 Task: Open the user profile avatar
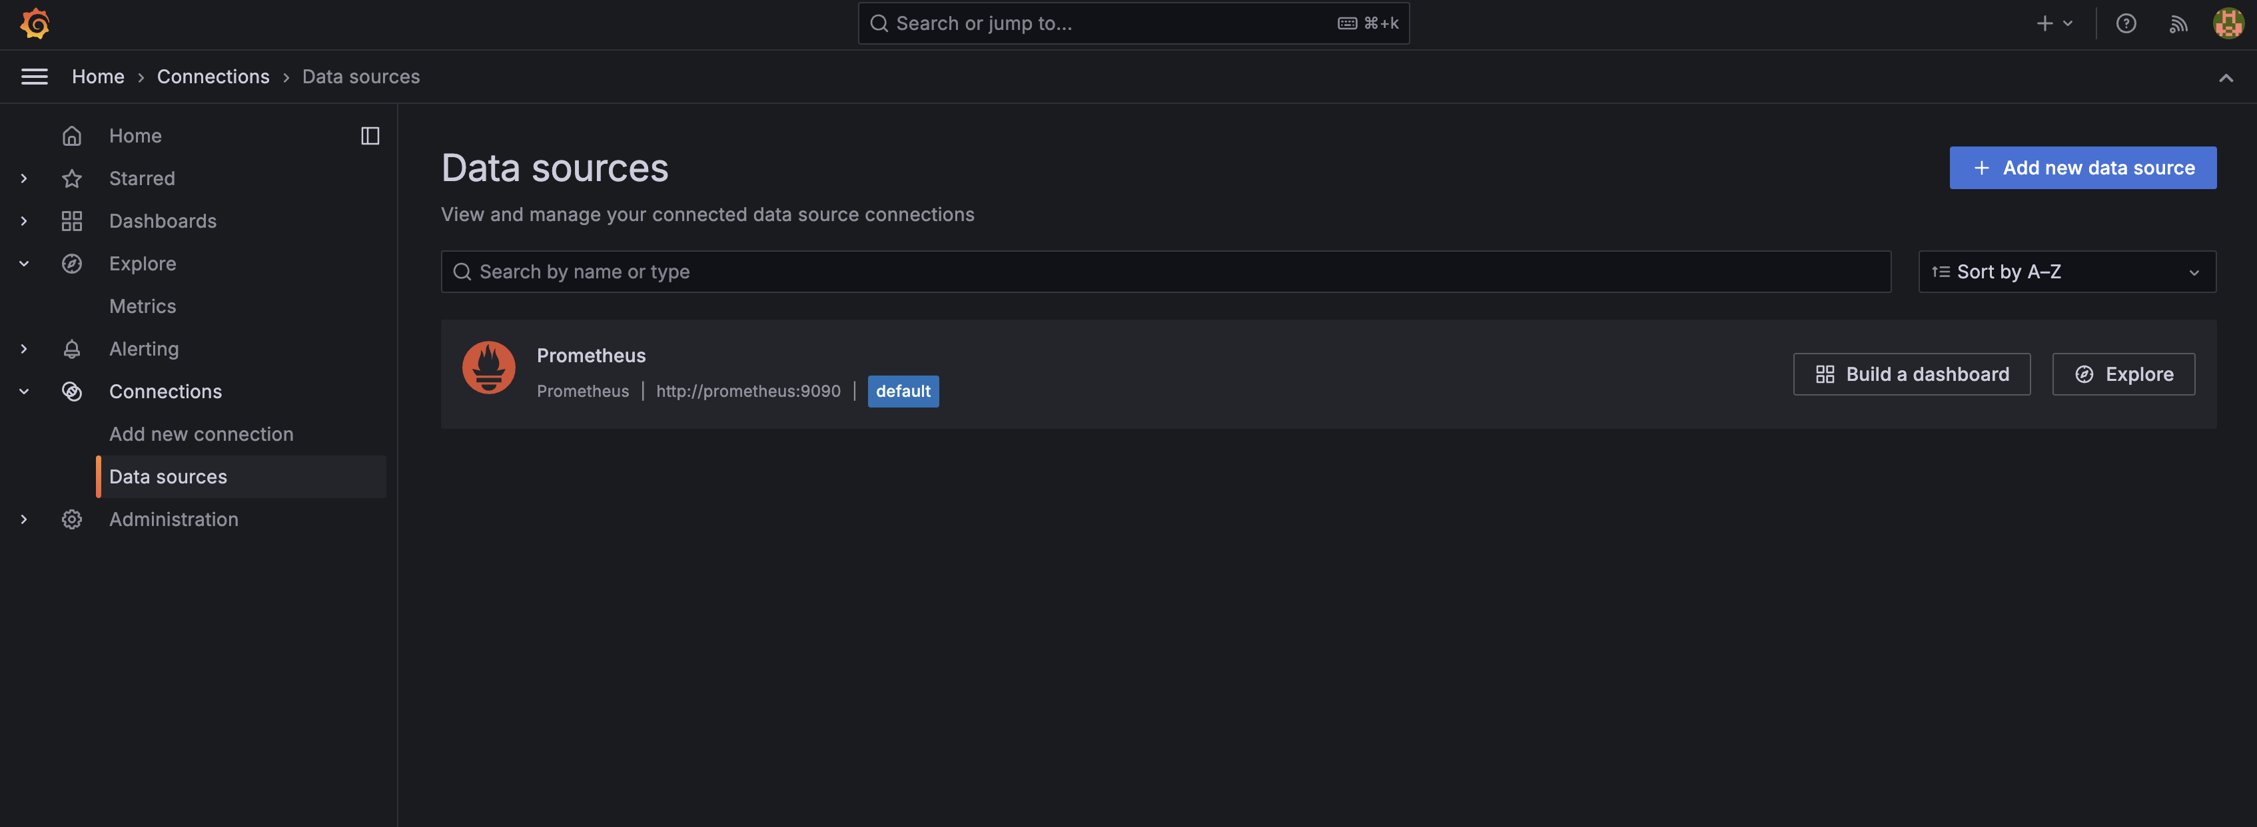tap(2228, 24)
